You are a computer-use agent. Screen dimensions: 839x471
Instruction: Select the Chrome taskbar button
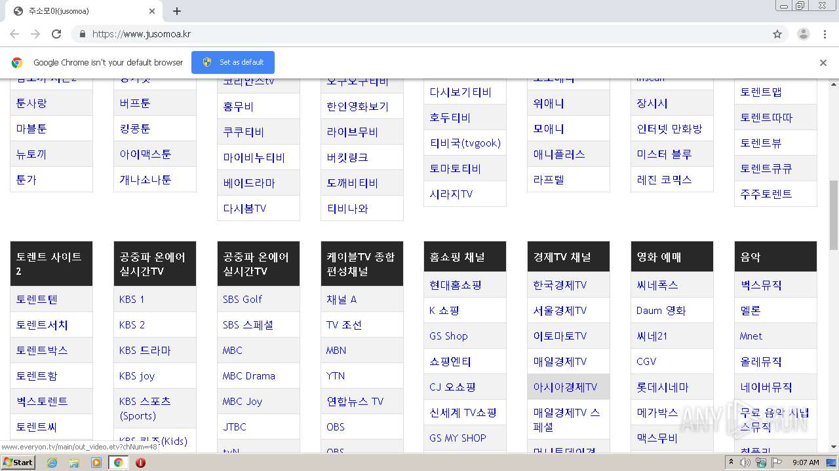coord(119,462)
